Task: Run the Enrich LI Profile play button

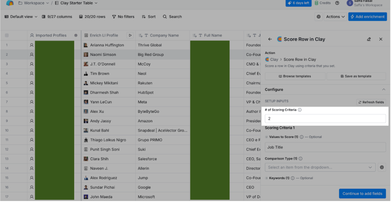Action: [x=130, y=35]
